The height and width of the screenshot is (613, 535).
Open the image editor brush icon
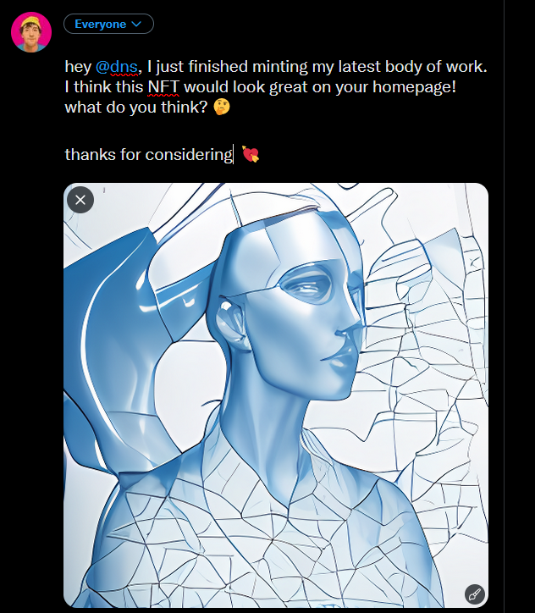474,594
